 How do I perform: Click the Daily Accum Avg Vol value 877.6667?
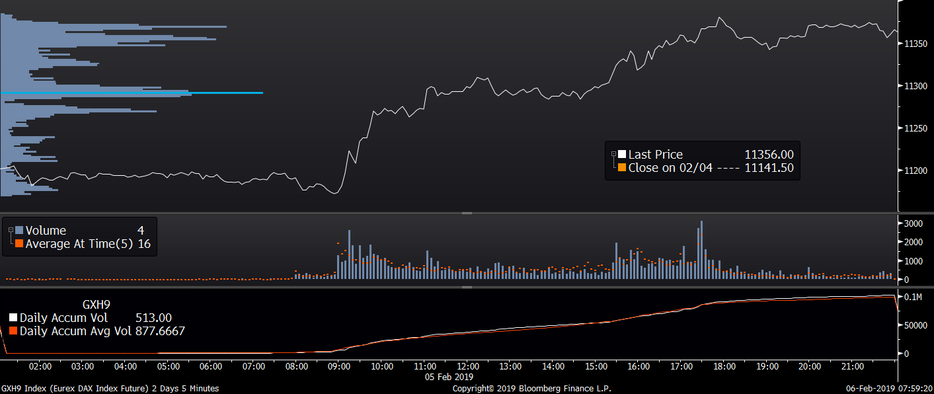point(159,331)
